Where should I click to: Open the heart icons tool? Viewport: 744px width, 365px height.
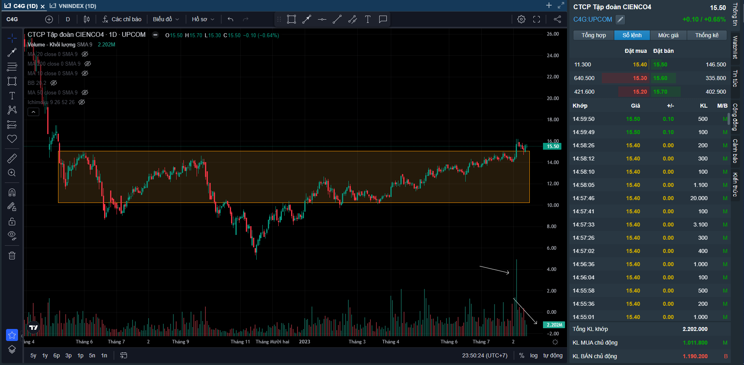[12, 139]
